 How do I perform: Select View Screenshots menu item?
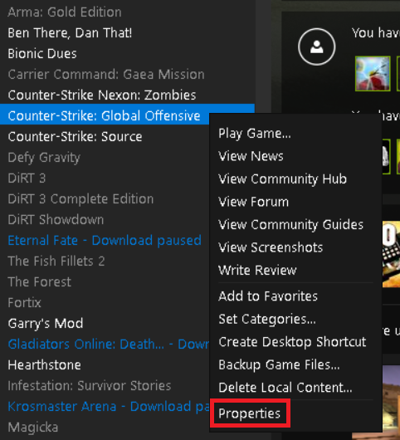(271, 247)
